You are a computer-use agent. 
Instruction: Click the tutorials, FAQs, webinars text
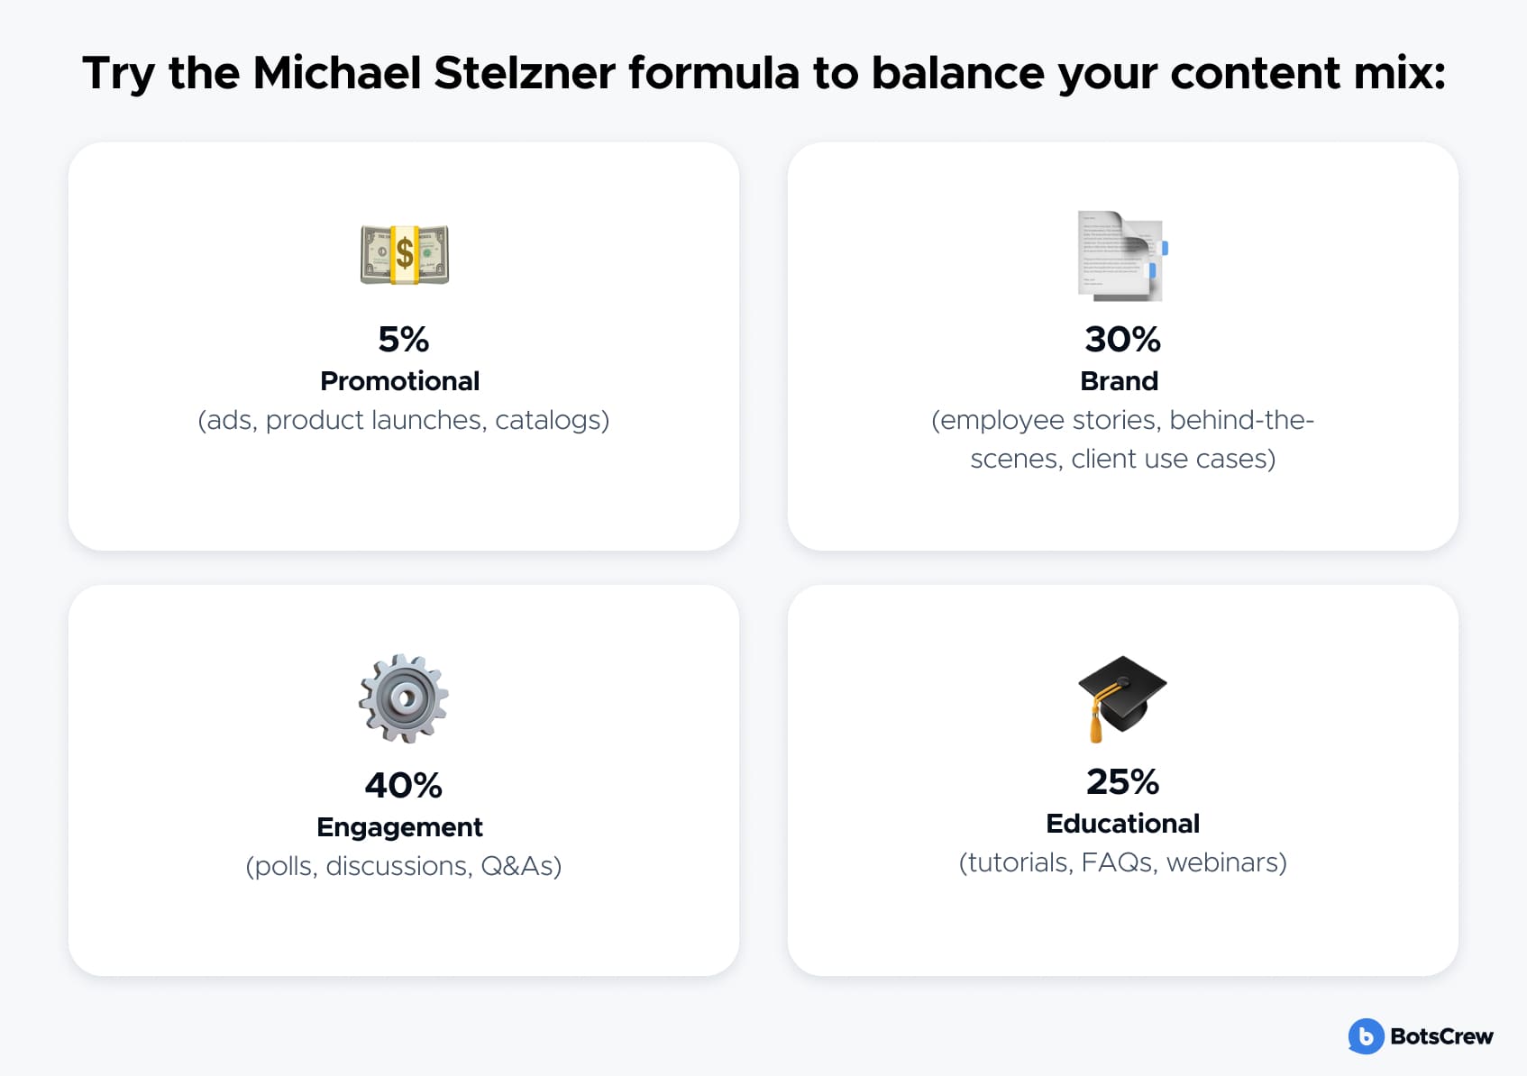[x=1122, y=862]
